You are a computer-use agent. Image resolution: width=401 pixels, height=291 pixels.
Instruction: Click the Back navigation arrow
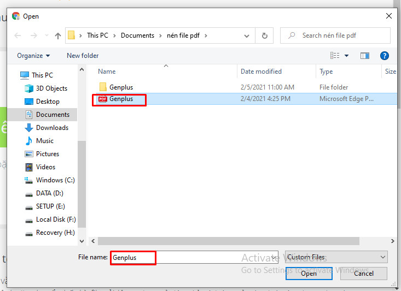(x=18, y=35)
